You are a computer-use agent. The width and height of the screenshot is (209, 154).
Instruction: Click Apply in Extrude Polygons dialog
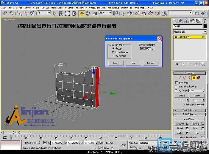[116, 63]
